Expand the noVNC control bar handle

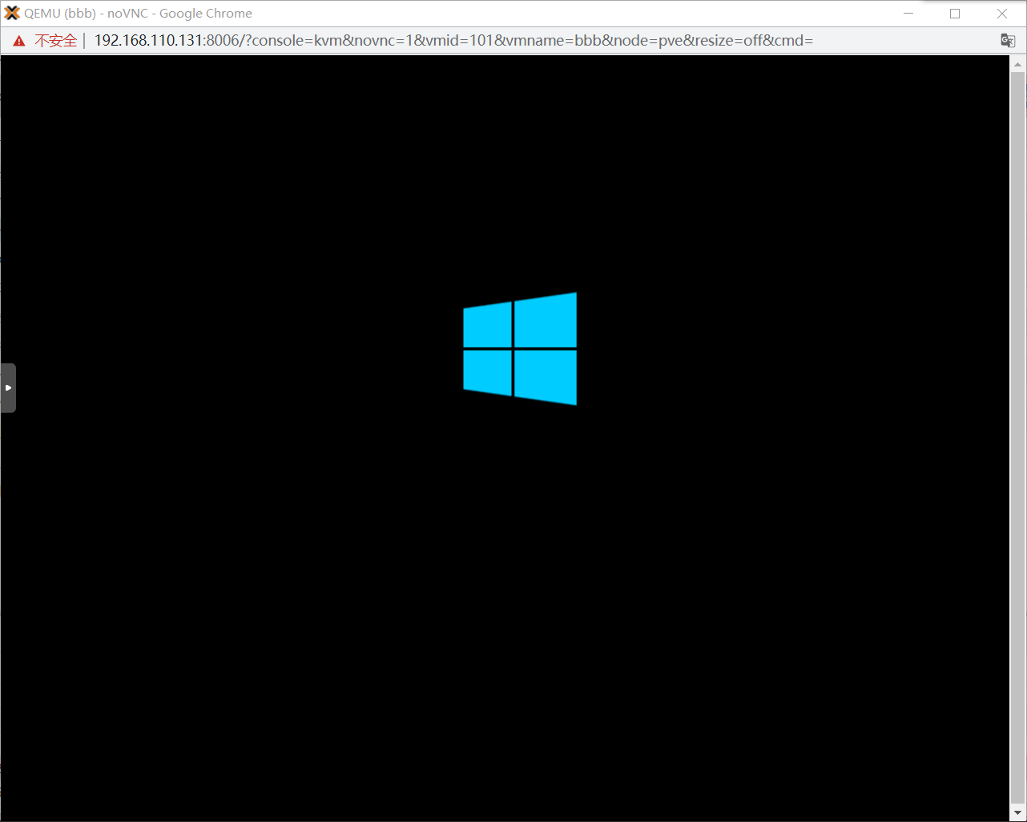[x=8, y=388]
